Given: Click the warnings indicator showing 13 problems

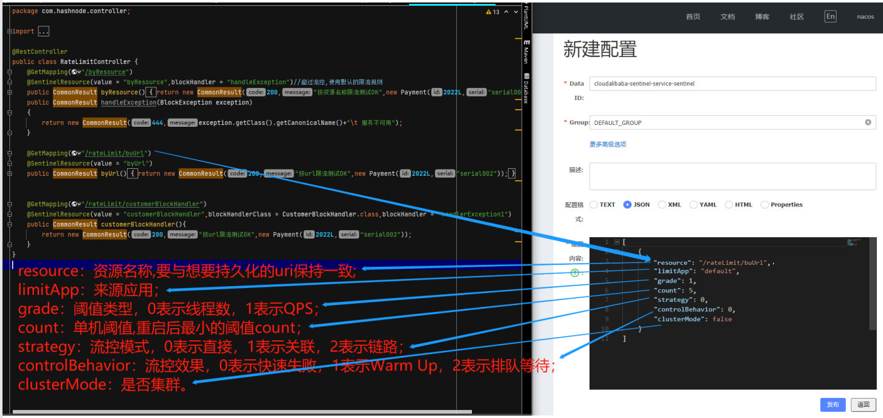Looking at the screenshot, I should (493, 12).
